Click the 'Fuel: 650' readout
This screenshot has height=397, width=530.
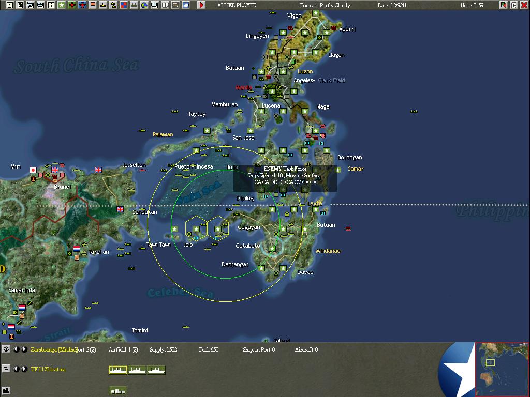click(209, 350)
